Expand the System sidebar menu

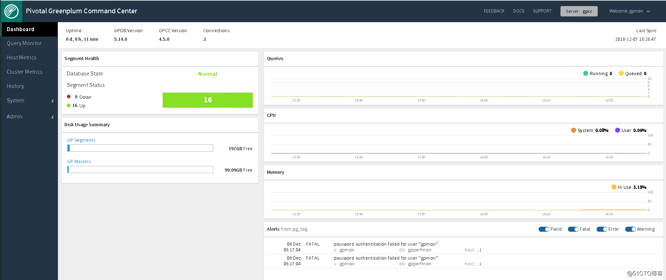coord(29,100)
